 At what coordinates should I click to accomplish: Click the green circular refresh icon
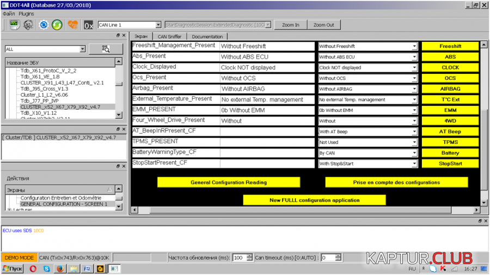[x=57, y=24]
